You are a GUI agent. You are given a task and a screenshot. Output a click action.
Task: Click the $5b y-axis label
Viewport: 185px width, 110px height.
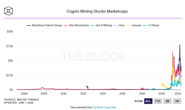coord(10,61)
